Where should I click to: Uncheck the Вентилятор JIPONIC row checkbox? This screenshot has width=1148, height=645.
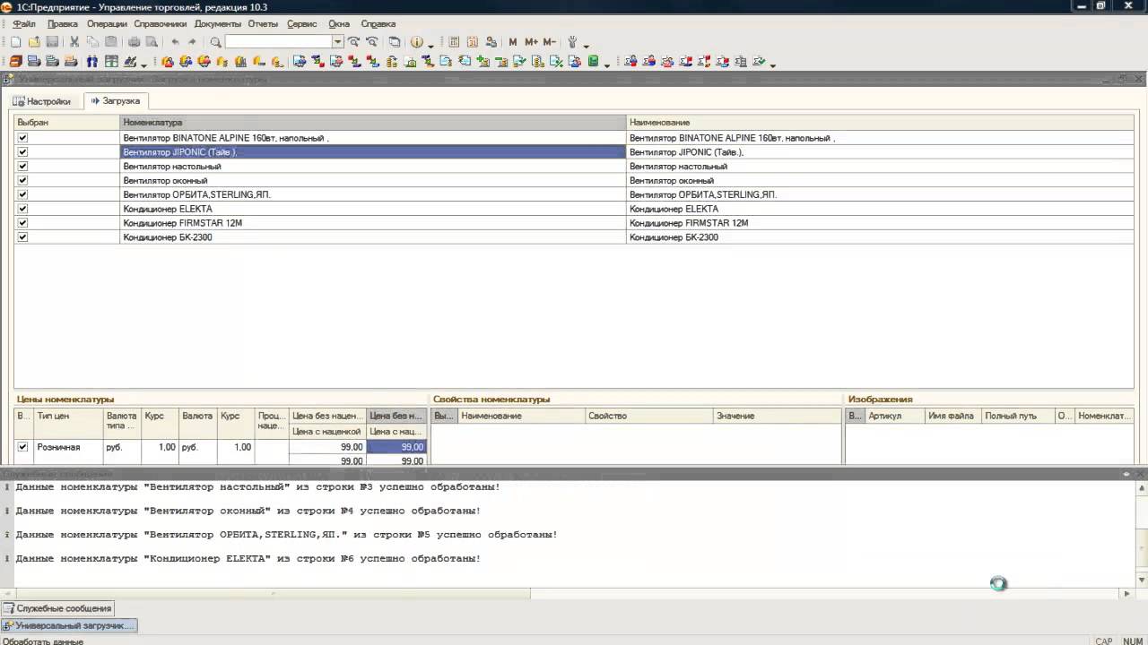tap(22, 152)
